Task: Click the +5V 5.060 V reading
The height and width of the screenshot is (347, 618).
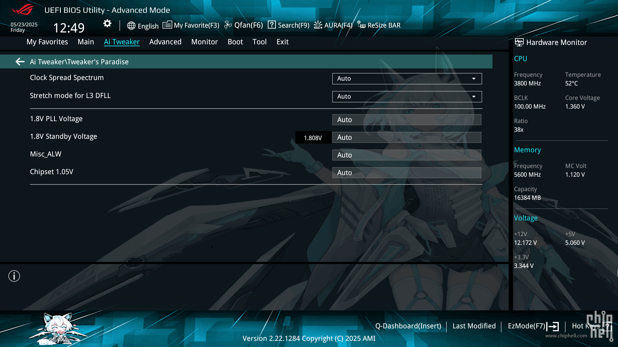Action: coord(575,243)
